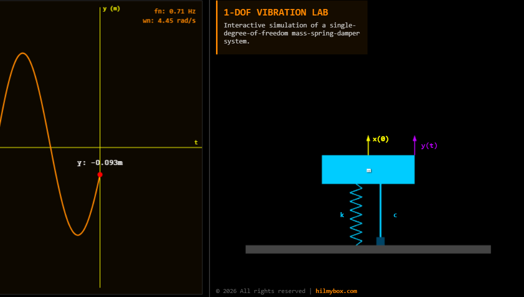Click the copyright 2026 text
Viewport: 524px width, 297px height.
point(260,291)
